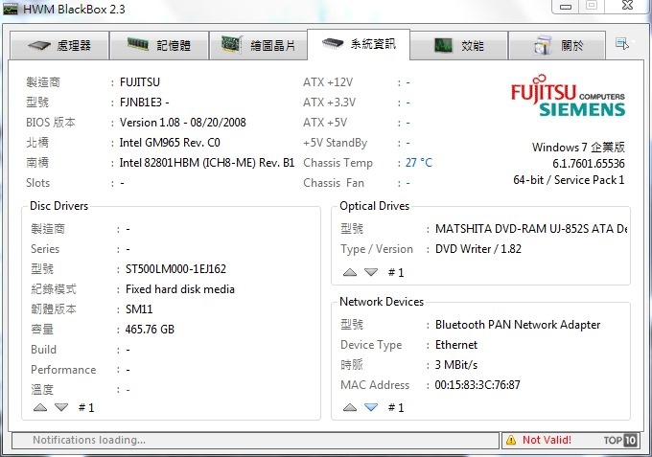Open the TOP 10 ranking button
The height and width of the screenshot is (457, 652).
pyautogui.click(x=620, y=440)
